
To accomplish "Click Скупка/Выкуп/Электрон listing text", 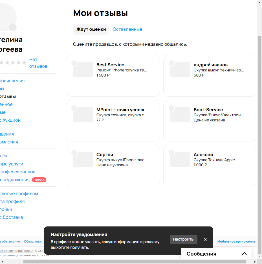I will click(219, 115).
